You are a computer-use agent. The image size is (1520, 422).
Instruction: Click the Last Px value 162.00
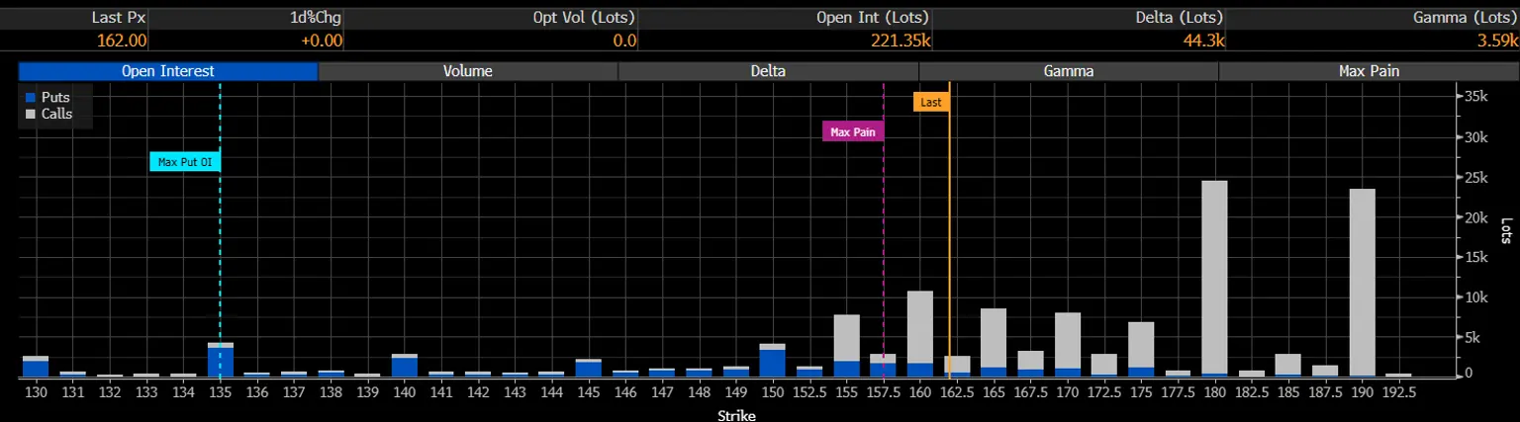pyautogui.click(x=122, y=41)
